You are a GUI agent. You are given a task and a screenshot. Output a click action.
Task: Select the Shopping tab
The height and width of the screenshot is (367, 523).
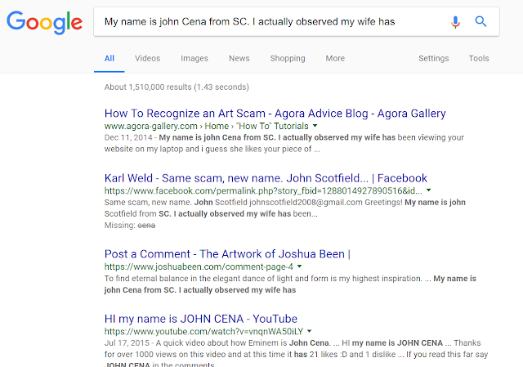pyautogui.click(x=288, y=58)
